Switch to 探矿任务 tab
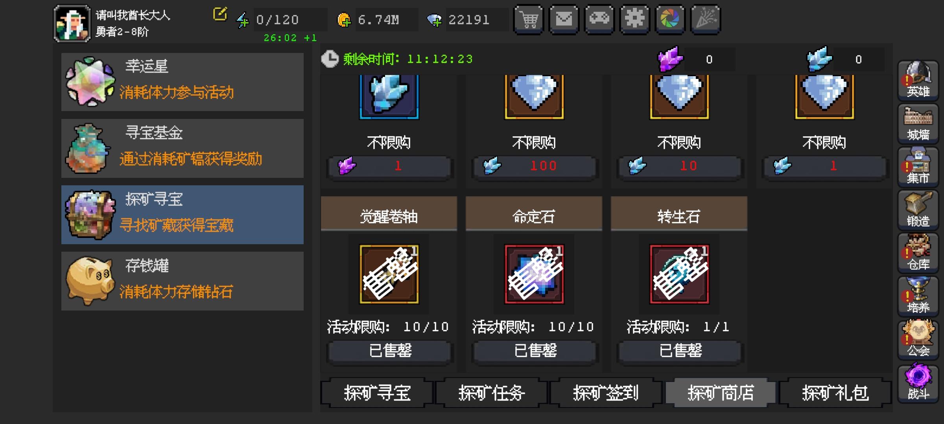944x424 pixels. point(491,393)
